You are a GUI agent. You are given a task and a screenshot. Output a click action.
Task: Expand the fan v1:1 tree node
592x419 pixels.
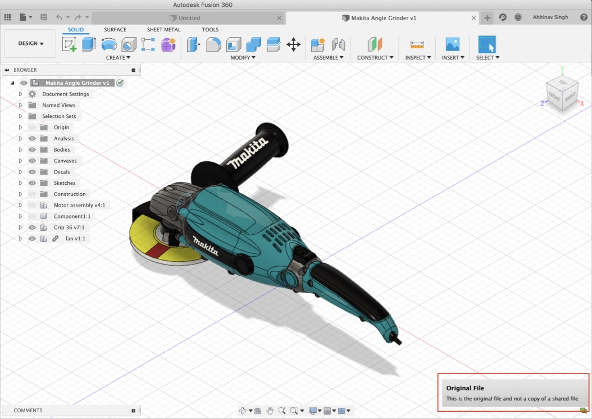click(20, 239)
